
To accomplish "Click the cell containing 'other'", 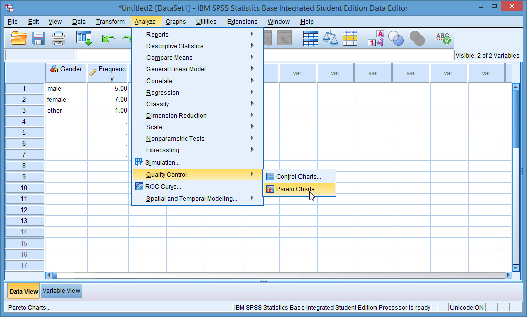I will click(x=66, y=110).
